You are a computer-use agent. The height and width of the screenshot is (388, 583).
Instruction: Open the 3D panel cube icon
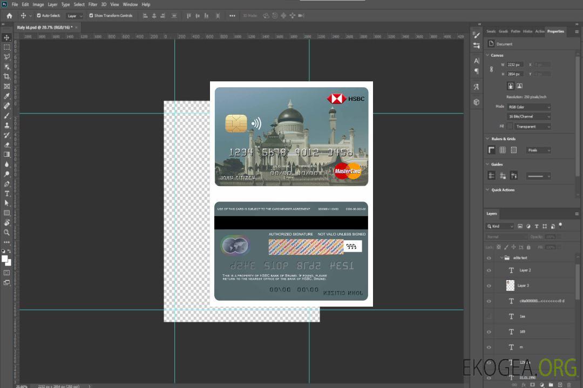click(477, 102)
